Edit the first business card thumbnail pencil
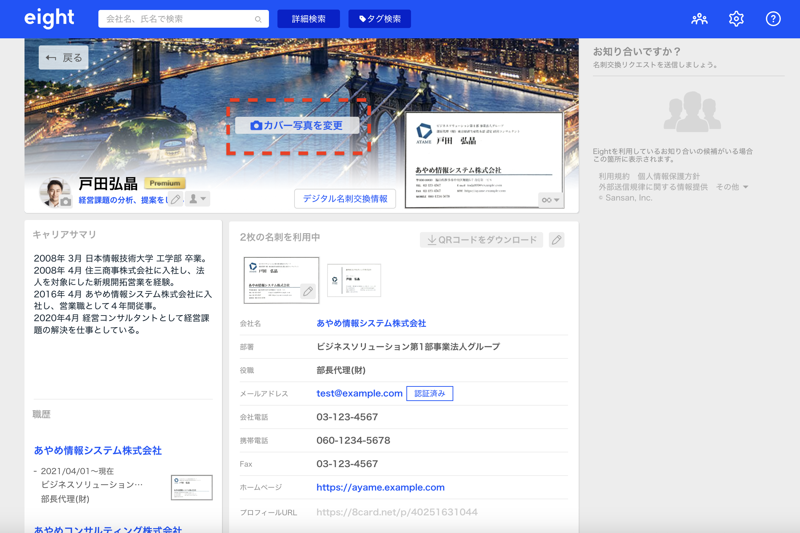 308,291
